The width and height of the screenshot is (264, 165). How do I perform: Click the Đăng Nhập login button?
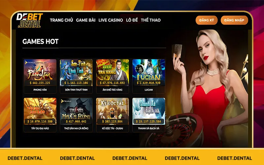tap(234, 20)
